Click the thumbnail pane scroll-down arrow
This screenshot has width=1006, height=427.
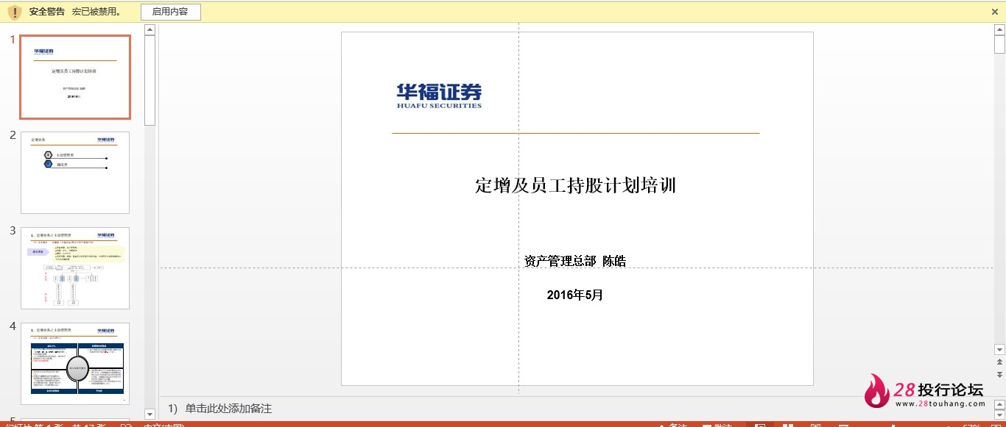(x=150, y=414)
